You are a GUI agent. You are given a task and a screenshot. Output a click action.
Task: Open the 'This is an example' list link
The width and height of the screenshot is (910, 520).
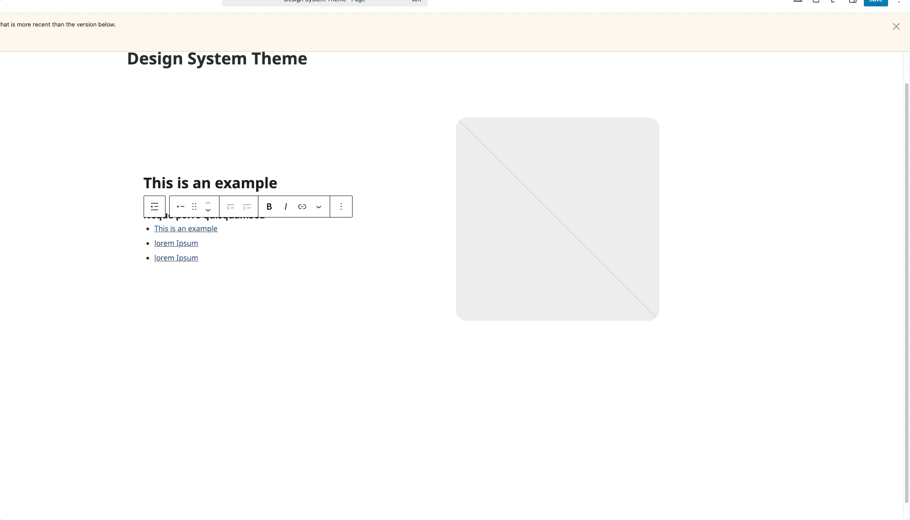pos(186,228)
